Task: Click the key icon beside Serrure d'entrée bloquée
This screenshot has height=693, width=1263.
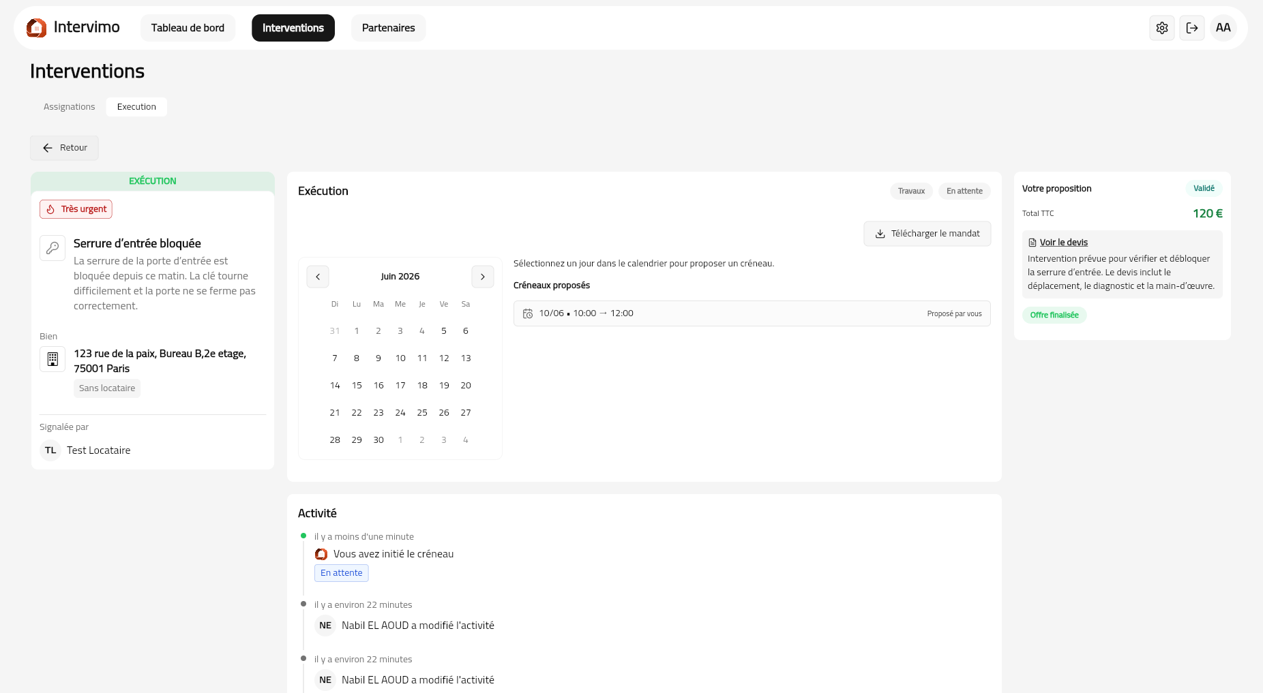Action: point(53,248)
